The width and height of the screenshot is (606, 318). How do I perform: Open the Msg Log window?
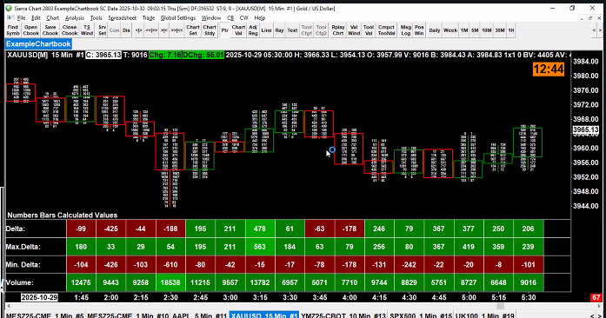coord(406,30)
